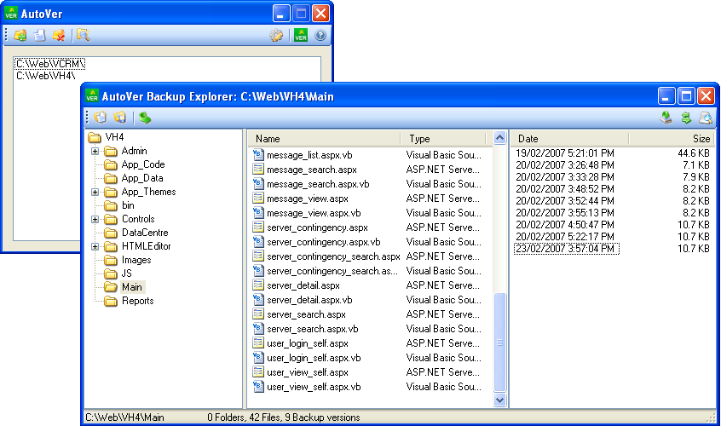Expand the App_Themes folder node

[95, 192]
